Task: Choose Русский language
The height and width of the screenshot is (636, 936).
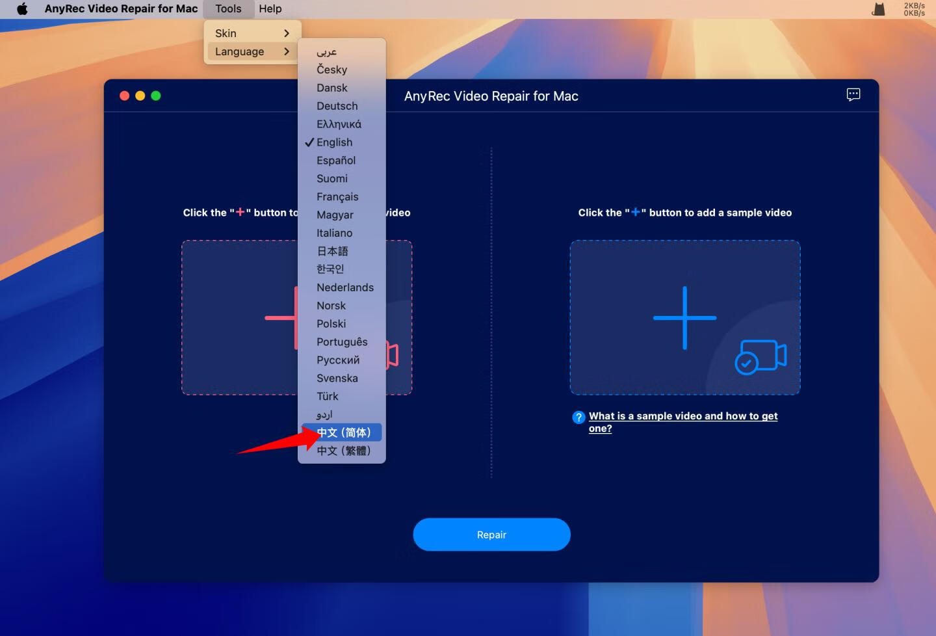Action: click(341, 360)
